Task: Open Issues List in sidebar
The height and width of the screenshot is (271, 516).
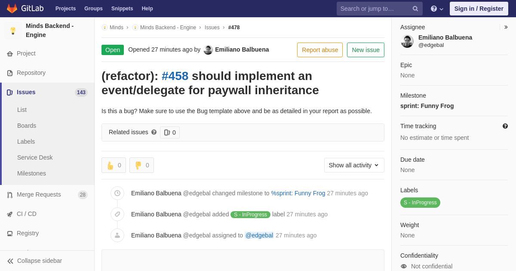Action: 22,110
